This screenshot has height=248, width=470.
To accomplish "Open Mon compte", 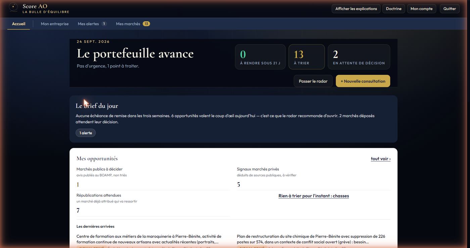I will [421, 9].
